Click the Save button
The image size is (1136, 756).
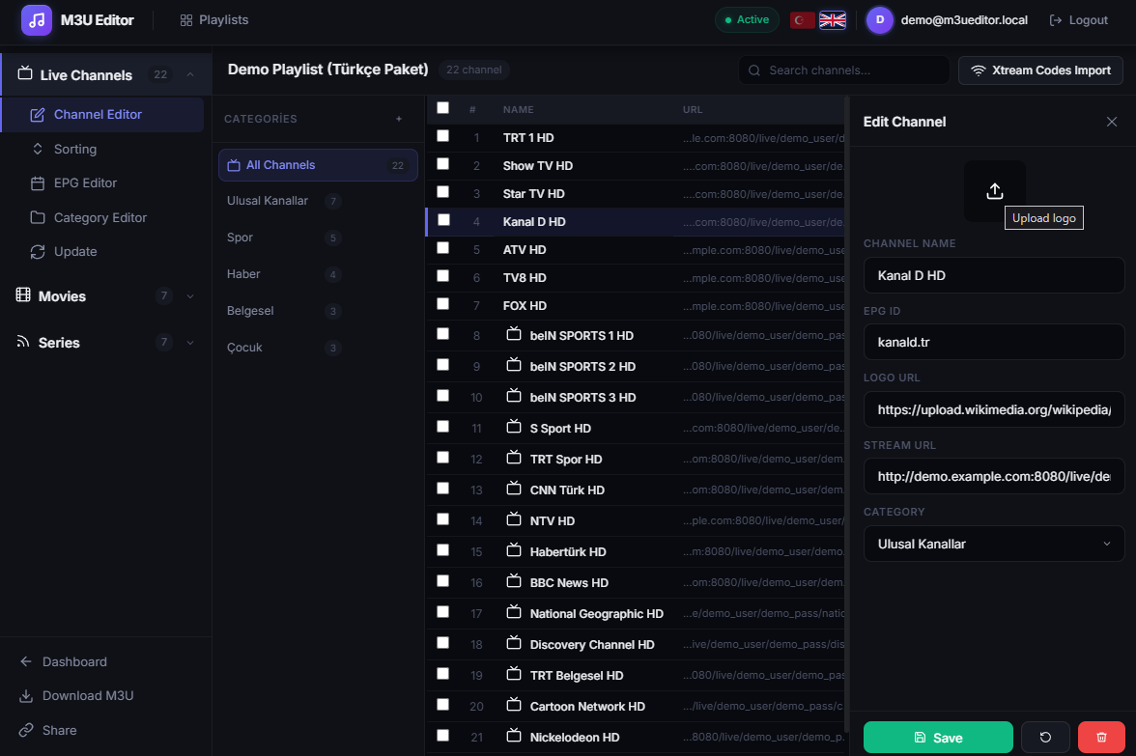tap(938, 738)
